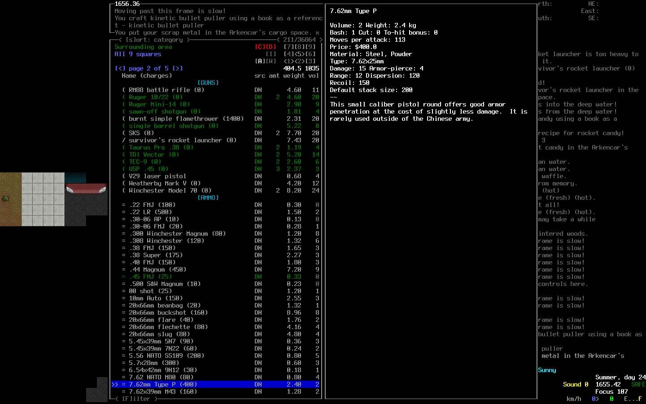The height and width of the screenshot is (404, 646).
Task: Select the [I] inventory location
Action: click(271, 54)
